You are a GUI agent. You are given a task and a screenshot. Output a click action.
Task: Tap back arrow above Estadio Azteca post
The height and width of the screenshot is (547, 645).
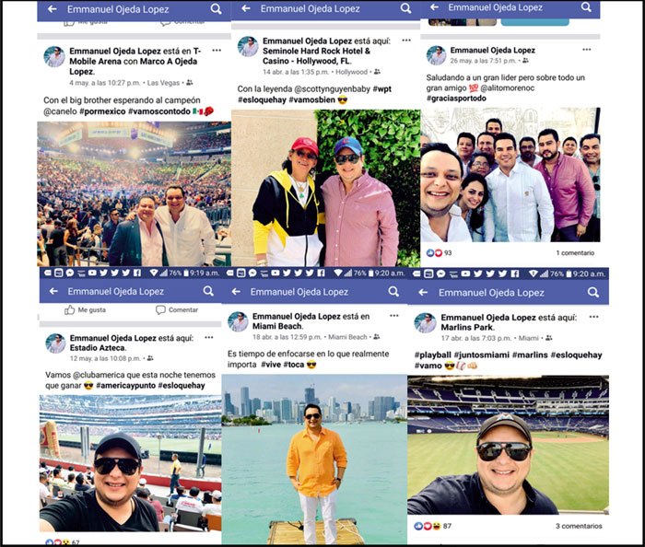pos(53,291)
